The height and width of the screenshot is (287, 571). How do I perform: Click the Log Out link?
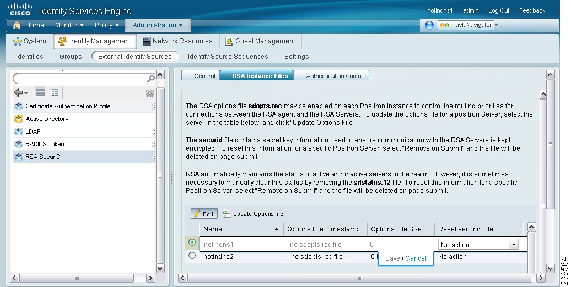tap(499, 10)
